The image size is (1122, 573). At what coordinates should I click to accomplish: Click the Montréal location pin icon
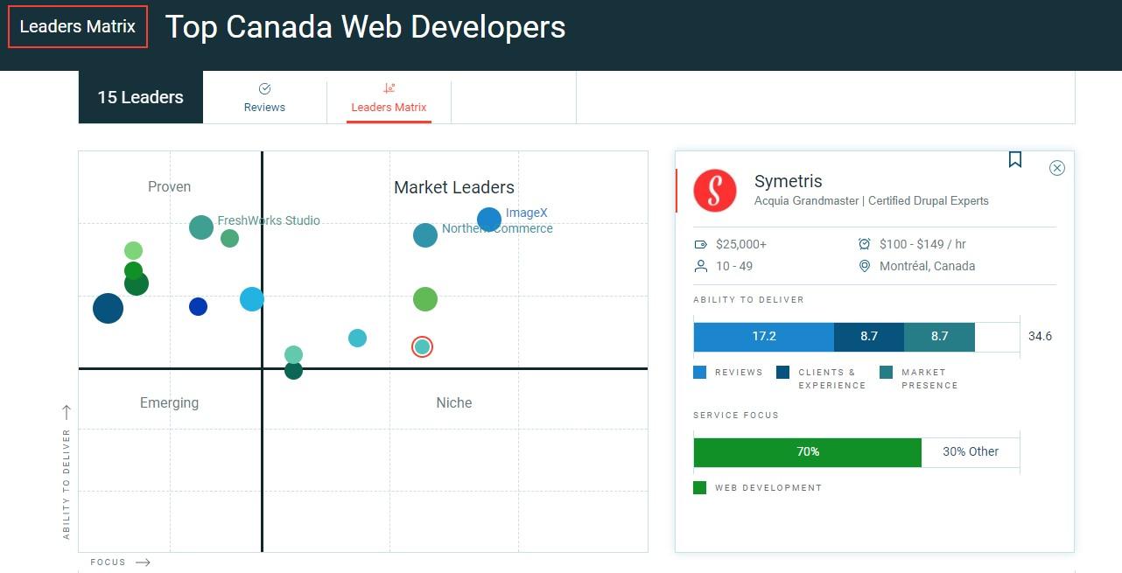coord(865,266)
